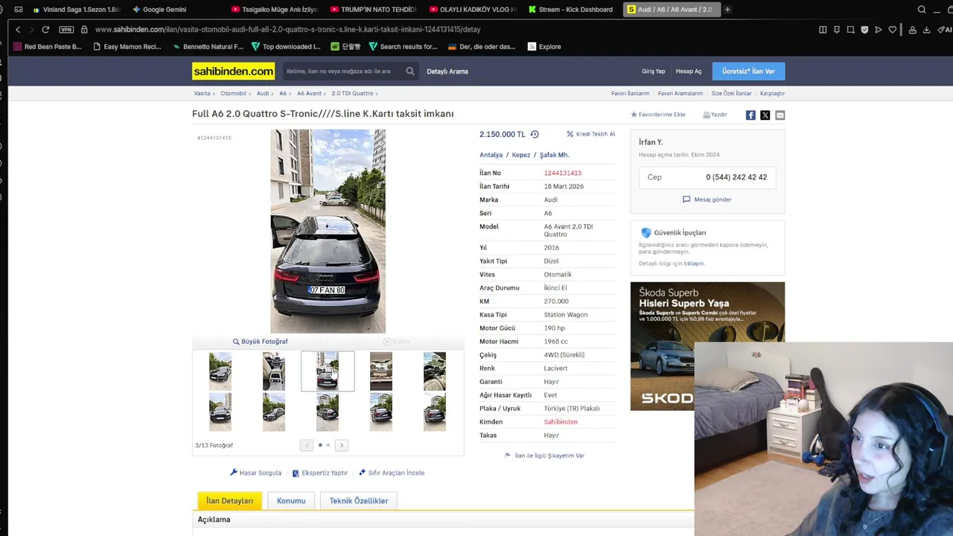Switch to the TRUMP'IN NATO TEHDİDİ tab
This screenshot has height=536, width=953.
click(373, 10)
